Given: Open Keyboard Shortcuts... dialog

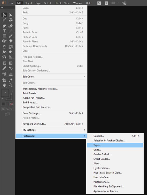Looking at the screenshot, I should [52, 124].
